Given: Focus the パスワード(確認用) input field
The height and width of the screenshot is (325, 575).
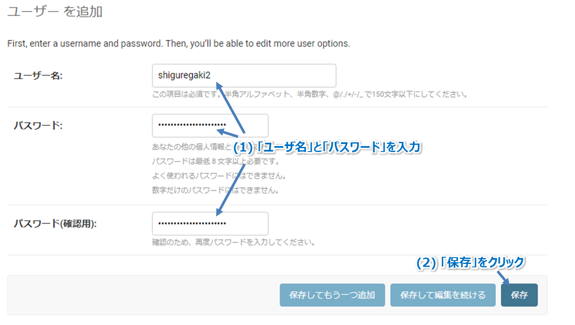Looking at the screenshot, I should pyautogui.click(x=210, y=224).
